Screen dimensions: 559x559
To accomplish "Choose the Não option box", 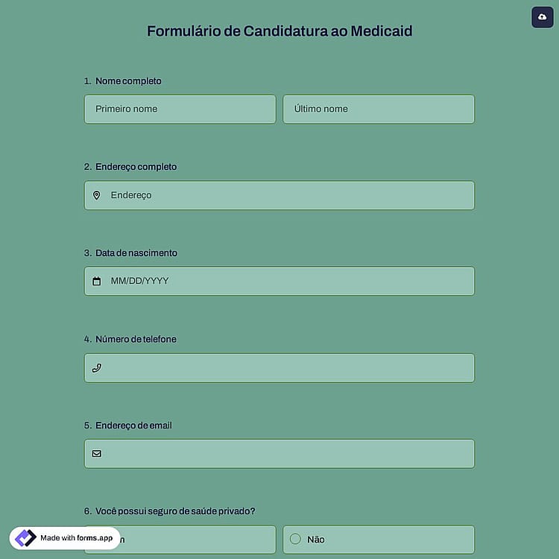I will click(x=379, y=540).
